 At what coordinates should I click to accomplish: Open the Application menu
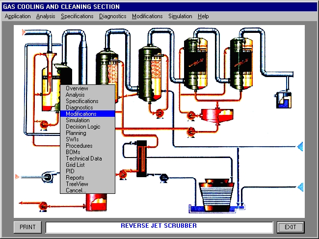[18, 16]
